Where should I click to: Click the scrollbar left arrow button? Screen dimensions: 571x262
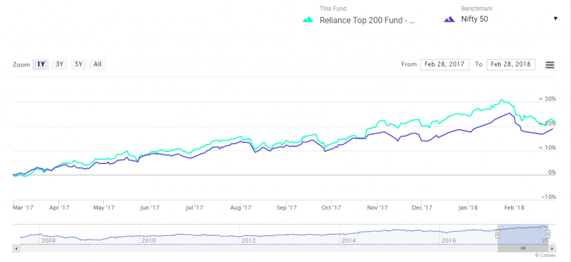(x=16, y=248)
